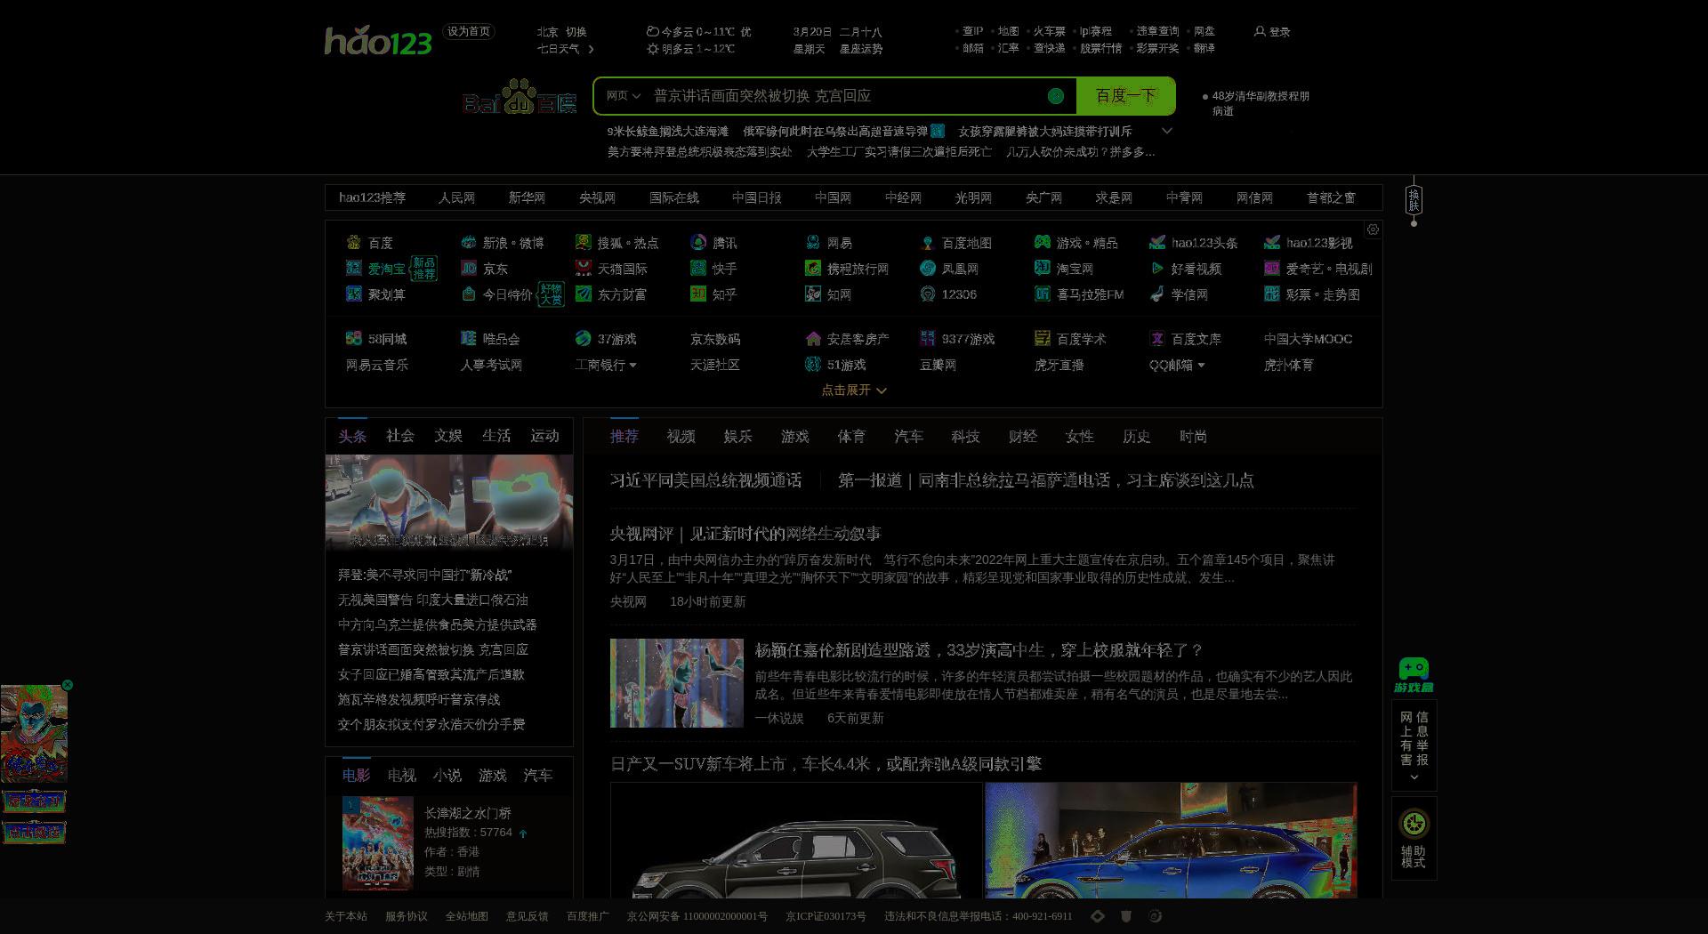The image size is (1708, 934).
Task: Expand 七日天气 forecast arrow
Action: click(x=591, y=49)
